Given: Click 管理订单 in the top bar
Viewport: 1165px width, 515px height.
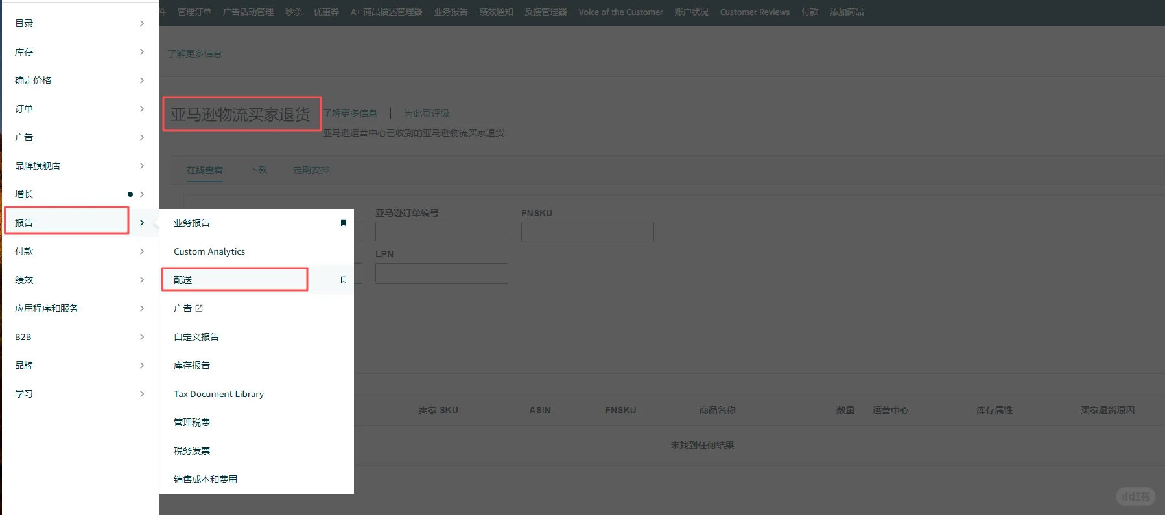Looking at the screenshot, I should 194,12.
